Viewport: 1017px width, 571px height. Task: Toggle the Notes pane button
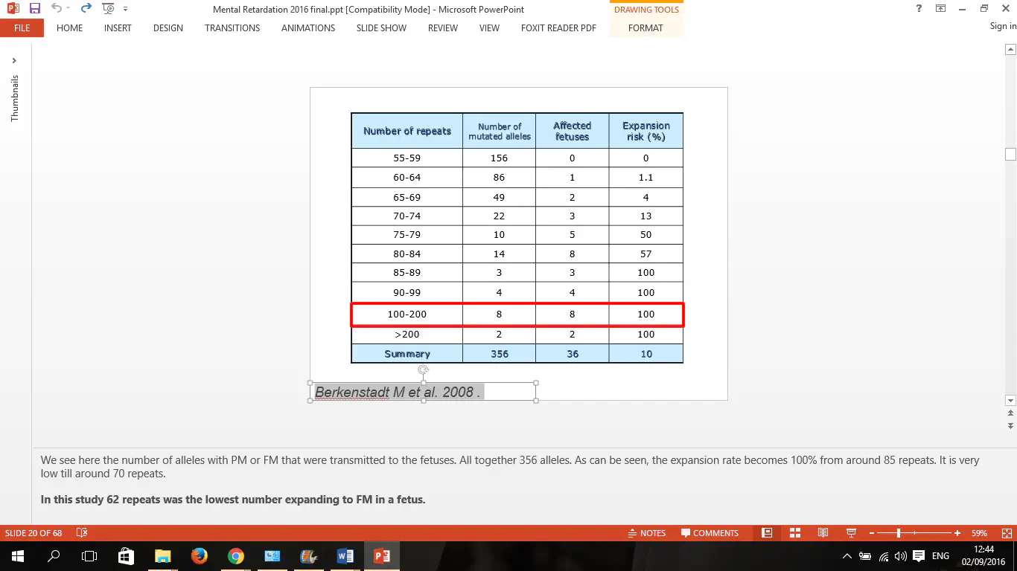coord(646,533)
